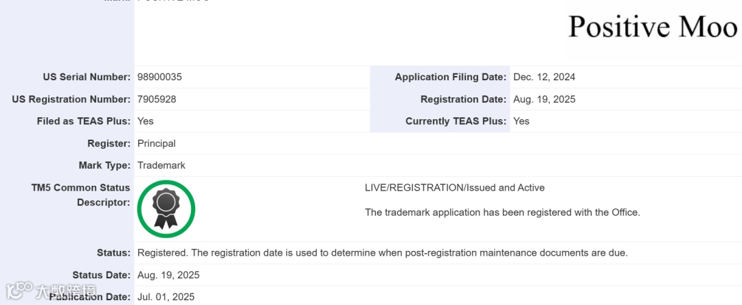The image size is (742, 305).
Task: Click the green registration ribbon badge icon
Action: click(x=166, y=209)
